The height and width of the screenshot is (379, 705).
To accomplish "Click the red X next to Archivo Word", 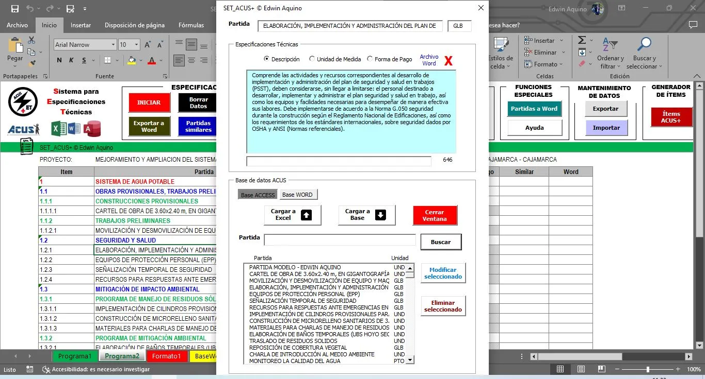I will 448,61.
